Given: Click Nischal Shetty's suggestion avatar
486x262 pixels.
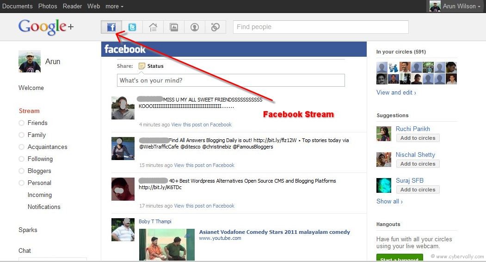Looking at the screenshot, I should coord(384,160).
